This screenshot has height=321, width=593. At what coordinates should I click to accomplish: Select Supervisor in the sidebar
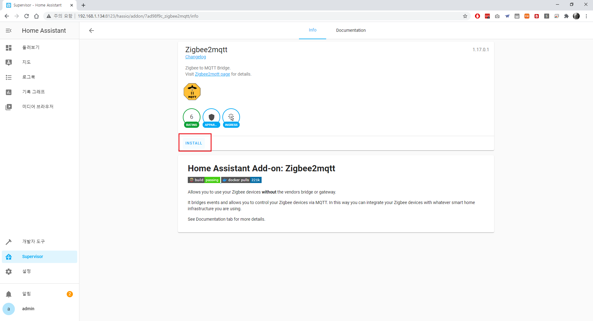click(x=40, y=256)
